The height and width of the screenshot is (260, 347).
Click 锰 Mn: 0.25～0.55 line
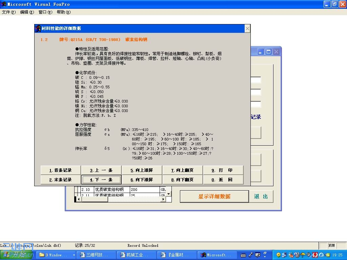coord(93,87)
